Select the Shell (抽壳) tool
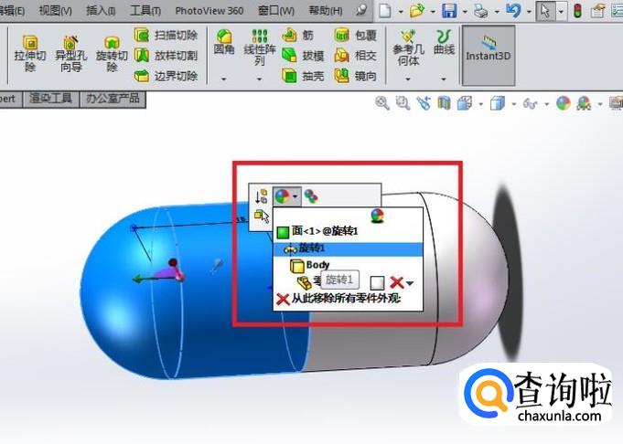 point(303,76)
